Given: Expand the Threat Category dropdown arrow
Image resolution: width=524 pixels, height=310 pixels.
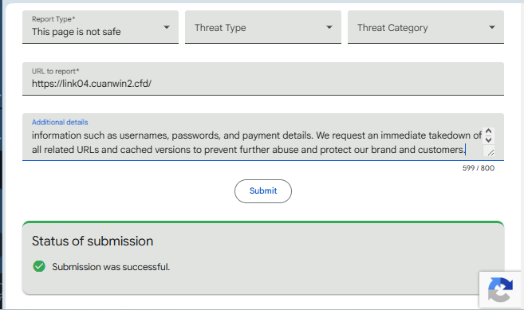Looking at the screenshot, I should [x=491, y=27].
